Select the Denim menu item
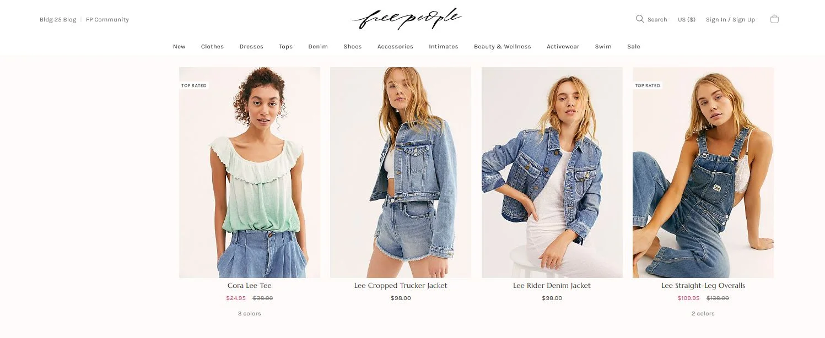This screenshot has height=338, width=825. click(x=318, y=47)
